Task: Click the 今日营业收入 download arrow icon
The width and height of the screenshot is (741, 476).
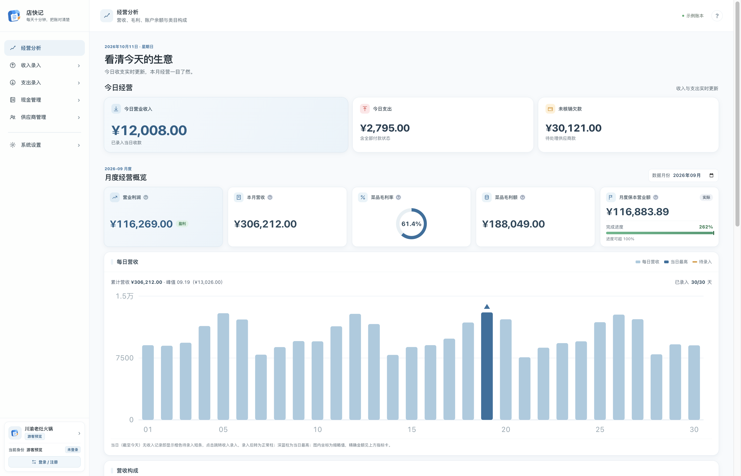Action: pos(116,109)
